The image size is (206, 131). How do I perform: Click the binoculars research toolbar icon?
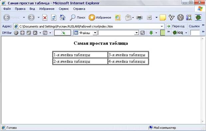[189, 18]
